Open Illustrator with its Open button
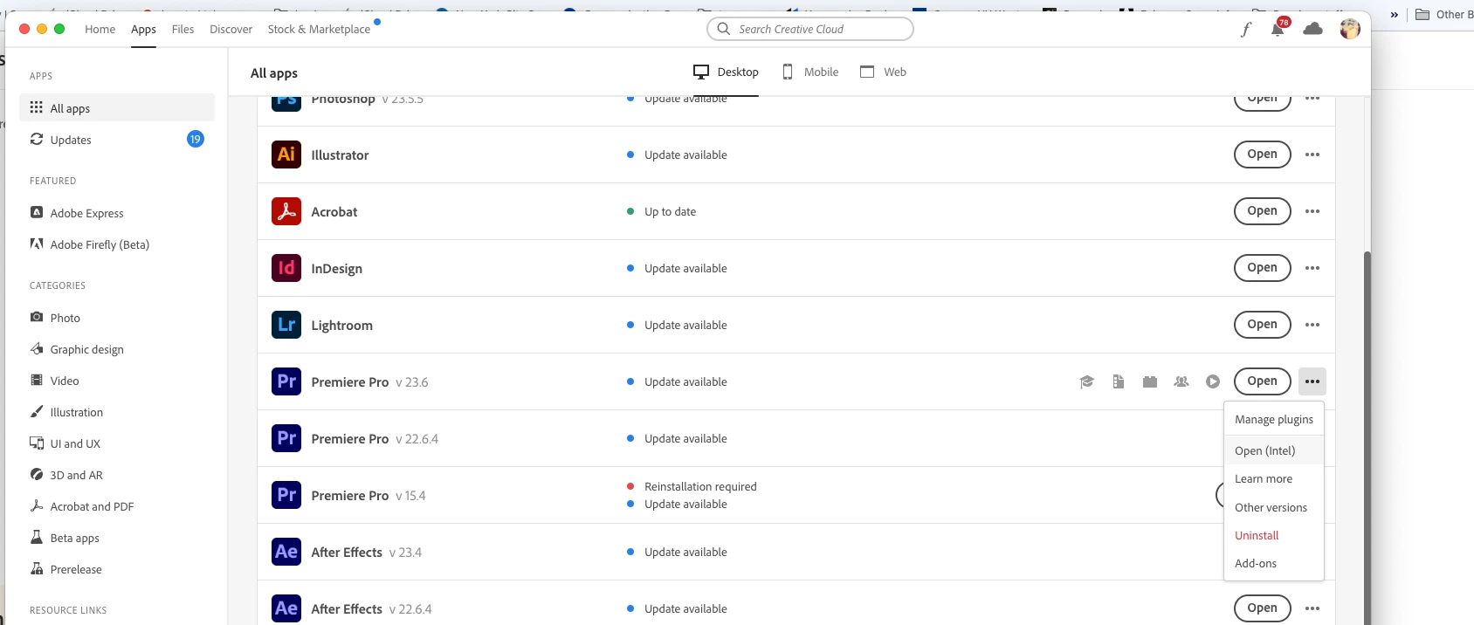 pos(1262,155)
